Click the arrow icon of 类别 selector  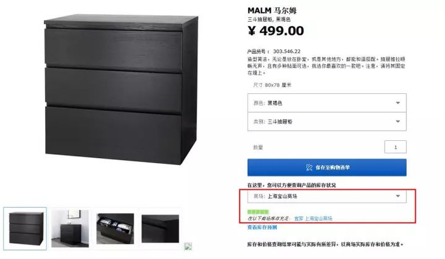(x=398, y=122)
